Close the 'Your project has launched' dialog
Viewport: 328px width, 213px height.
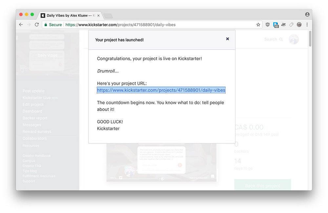coord(227,39)
